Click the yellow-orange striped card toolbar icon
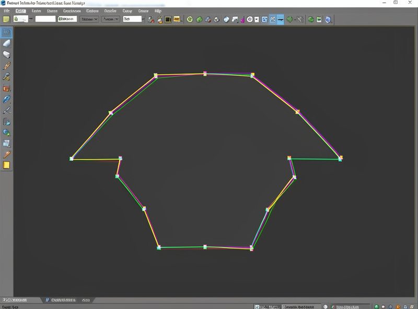418x309 pixels. point(177,19)
